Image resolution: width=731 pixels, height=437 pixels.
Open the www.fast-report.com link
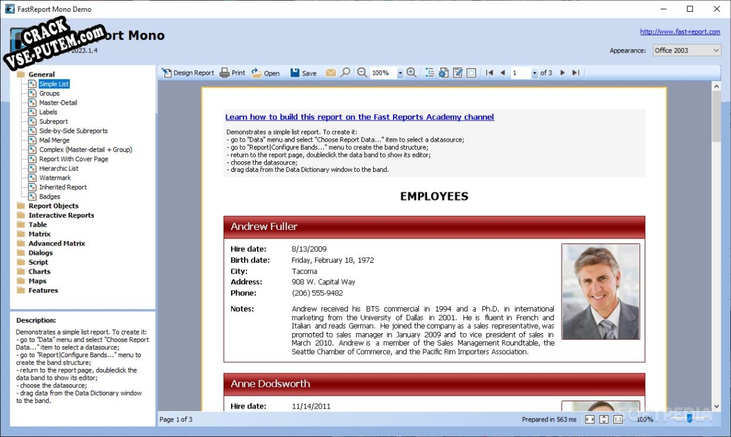[680, 32]
